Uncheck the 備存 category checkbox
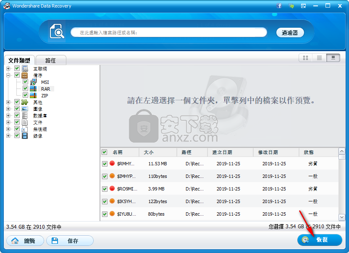 coord(17,75)
